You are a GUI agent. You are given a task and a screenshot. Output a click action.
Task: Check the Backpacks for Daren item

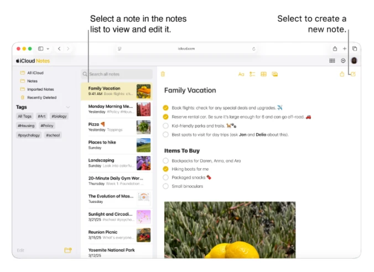click(x=165, y=161)
